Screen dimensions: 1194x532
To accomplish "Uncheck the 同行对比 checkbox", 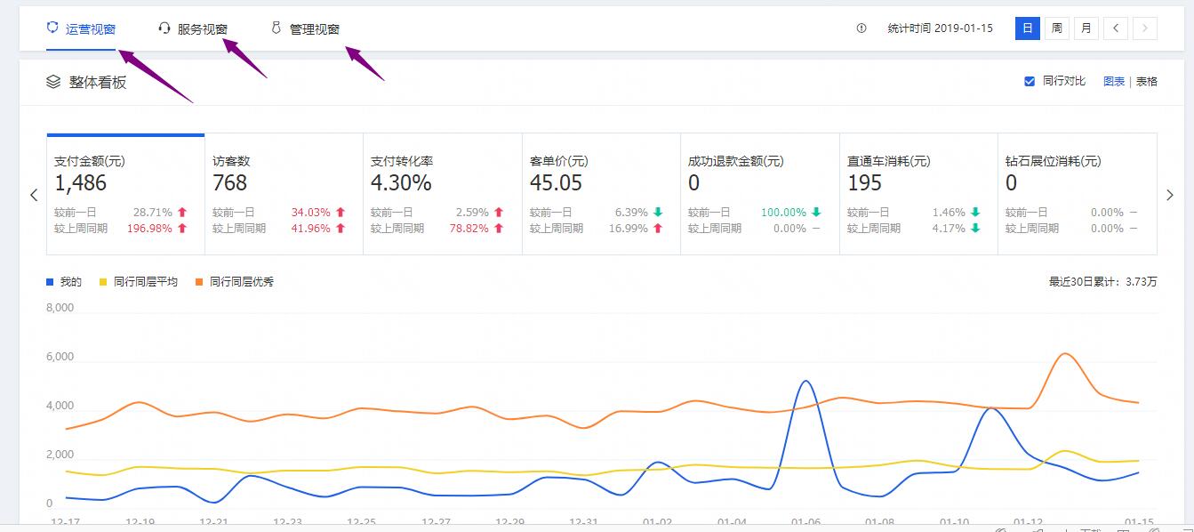I will pyautogui.click(x=1030, y=81).
